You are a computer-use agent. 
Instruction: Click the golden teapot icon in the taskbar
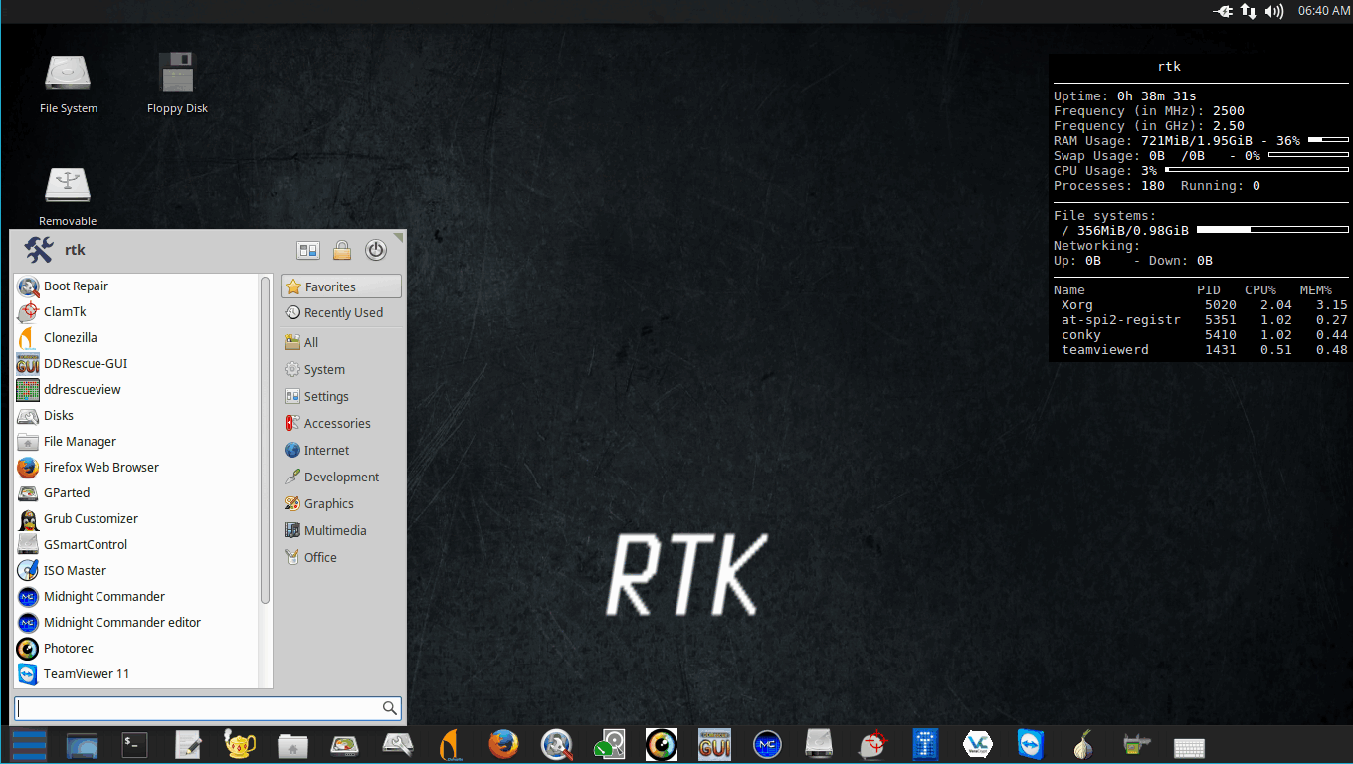tap(240, 745)
